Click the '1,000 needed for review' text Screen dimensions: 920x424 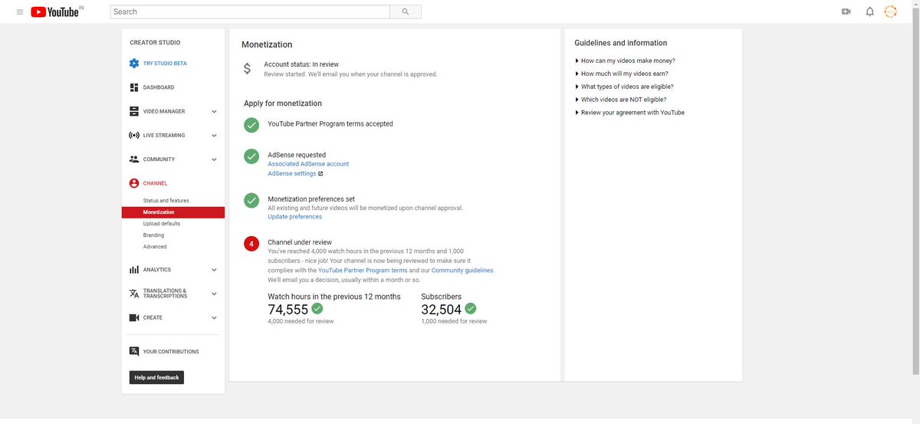point(454,321)
